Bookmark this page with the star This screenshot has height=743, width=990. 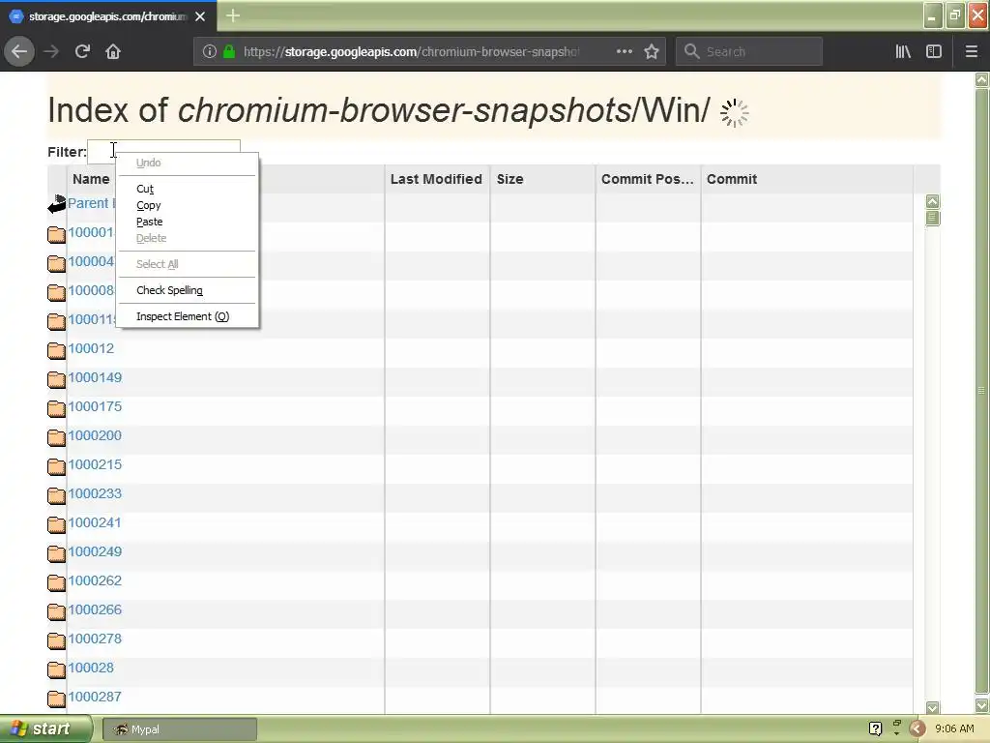(652, 51)
